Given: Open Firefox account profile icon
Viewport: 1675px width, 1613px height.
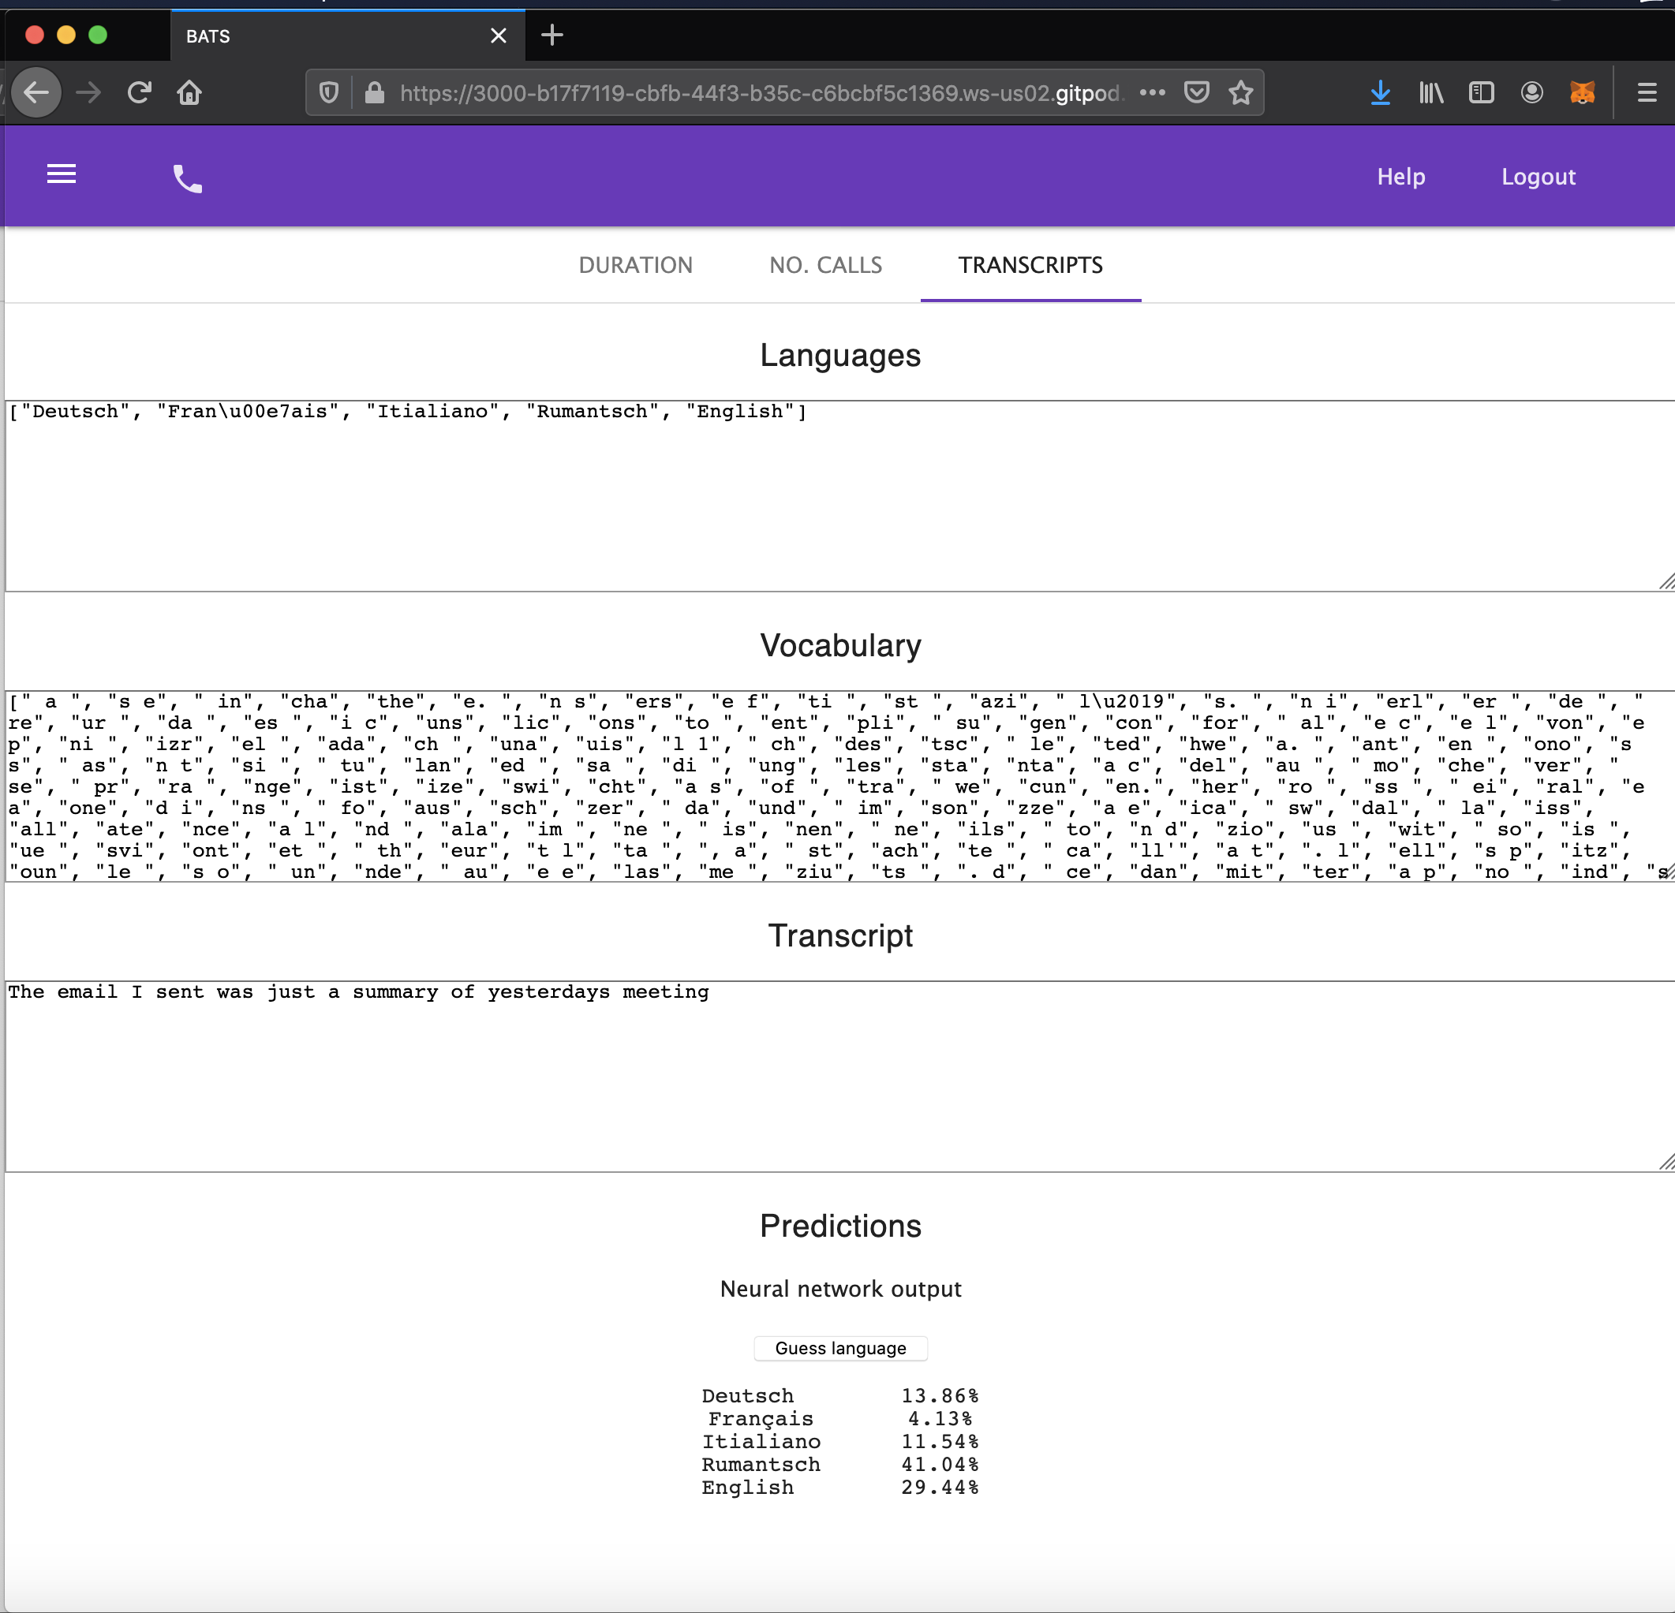Looking at the screenshot, I should point(1531,92).
